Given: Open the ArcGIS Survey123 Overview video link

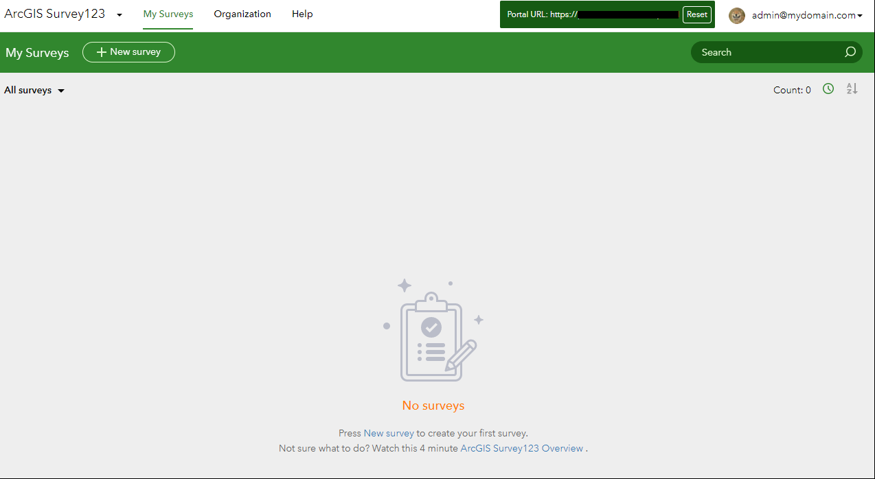Looking at the screenshot, I should (521, 448).
